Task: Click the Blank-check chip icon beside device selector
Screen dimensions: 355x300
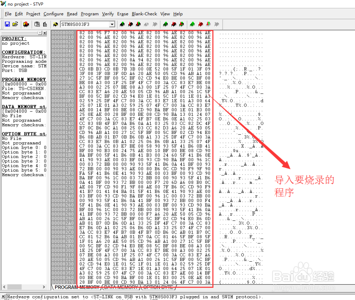Action: 55,24
